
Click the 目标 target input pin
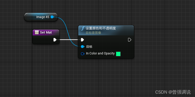pos(82,47)
